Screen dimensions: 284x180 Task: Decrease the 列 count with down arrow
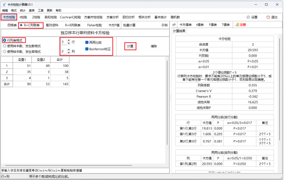(x=69, y=52)
